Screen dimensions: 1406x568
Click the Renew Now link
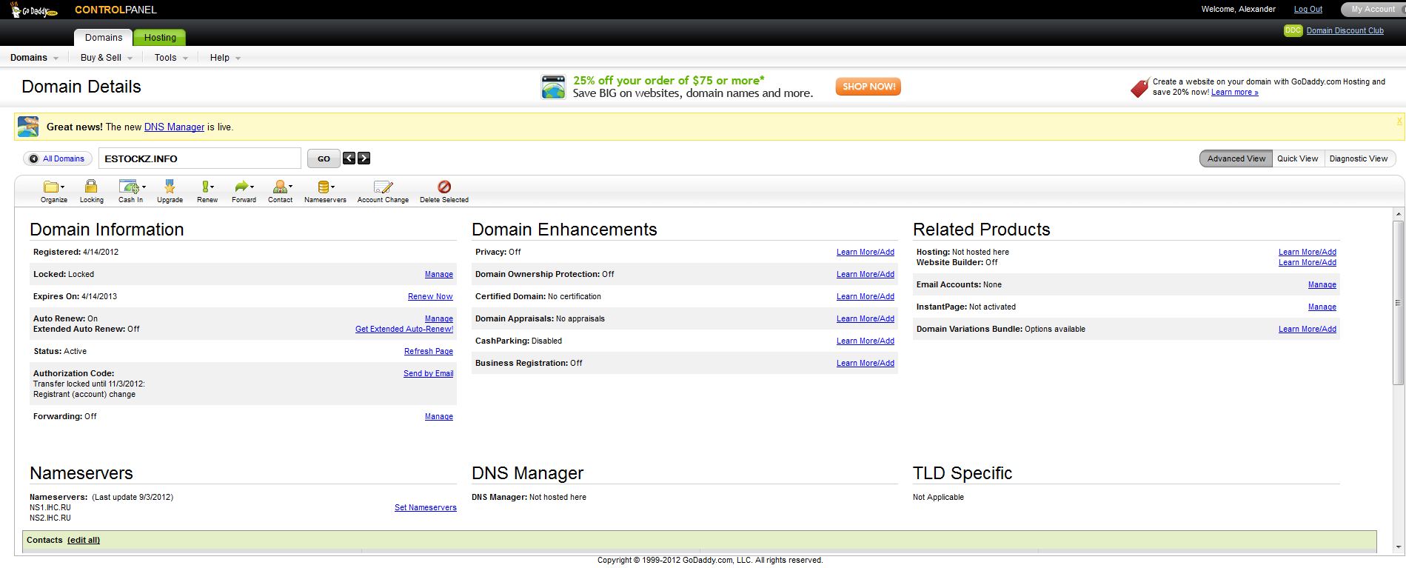[430, 296]
